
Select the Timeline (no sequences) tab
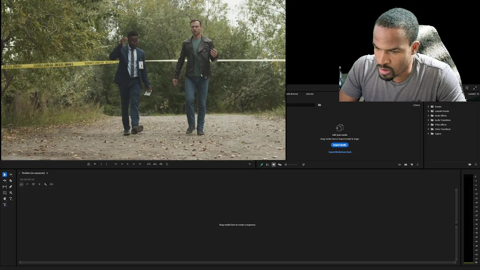pyautogui.click(x=33, y=173)
